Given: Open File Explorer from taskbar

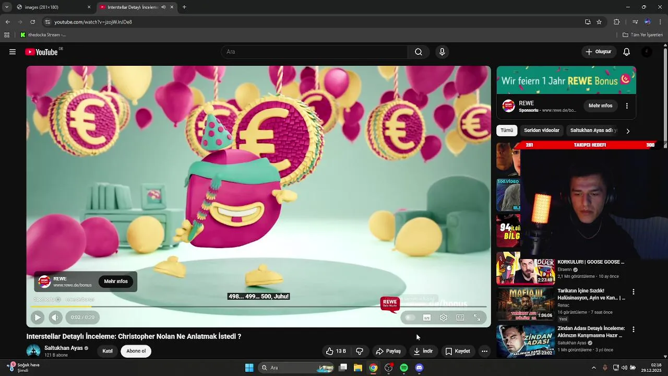Looking at the screenshot, I should (358, 368).
